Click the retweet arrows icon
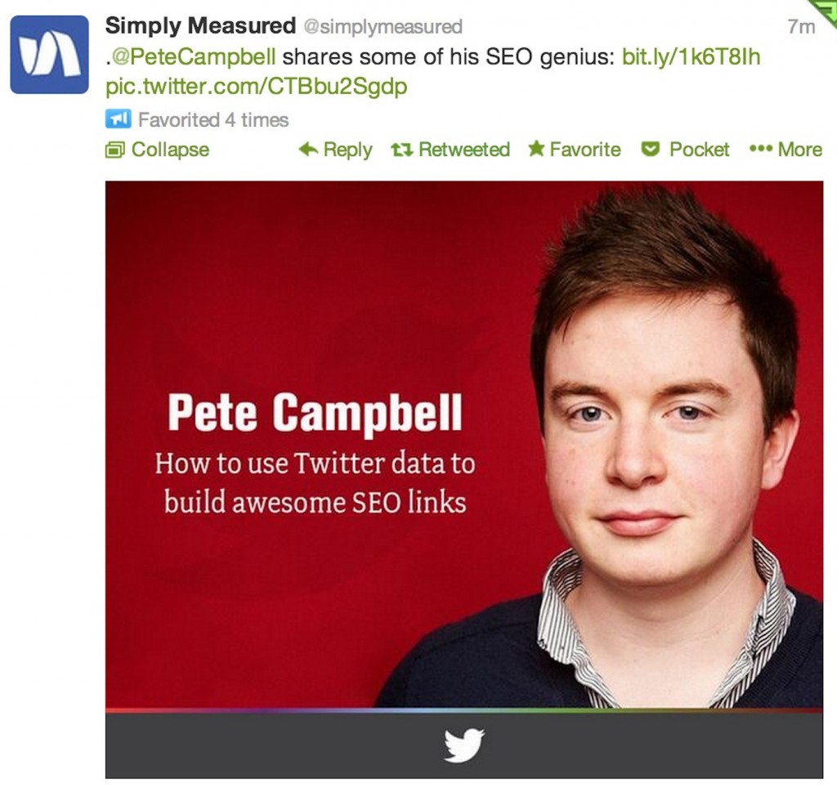 [401, 150]
